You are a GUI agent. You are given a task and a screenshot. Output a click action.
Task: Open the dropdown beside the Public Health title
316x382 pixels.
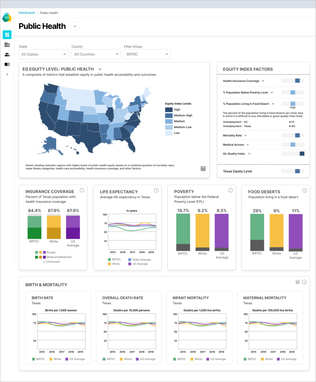tap(74, 26)
